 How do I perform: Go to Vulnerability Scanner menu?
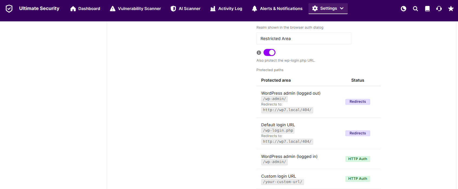pyautogui.click(x=135, y=9)
